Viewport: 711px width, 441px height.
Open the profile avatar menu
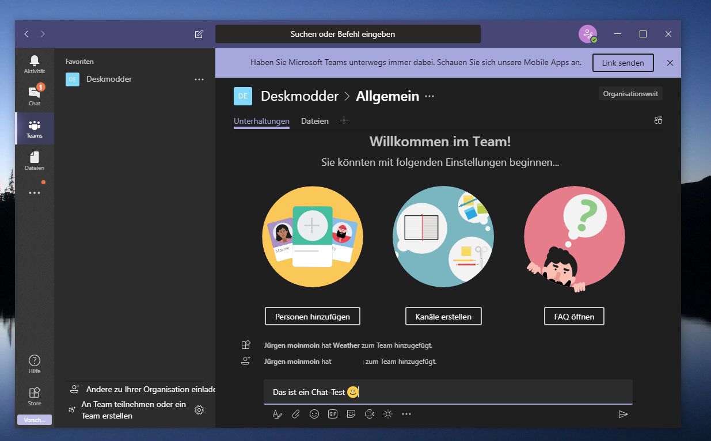[x=588, y=34]
